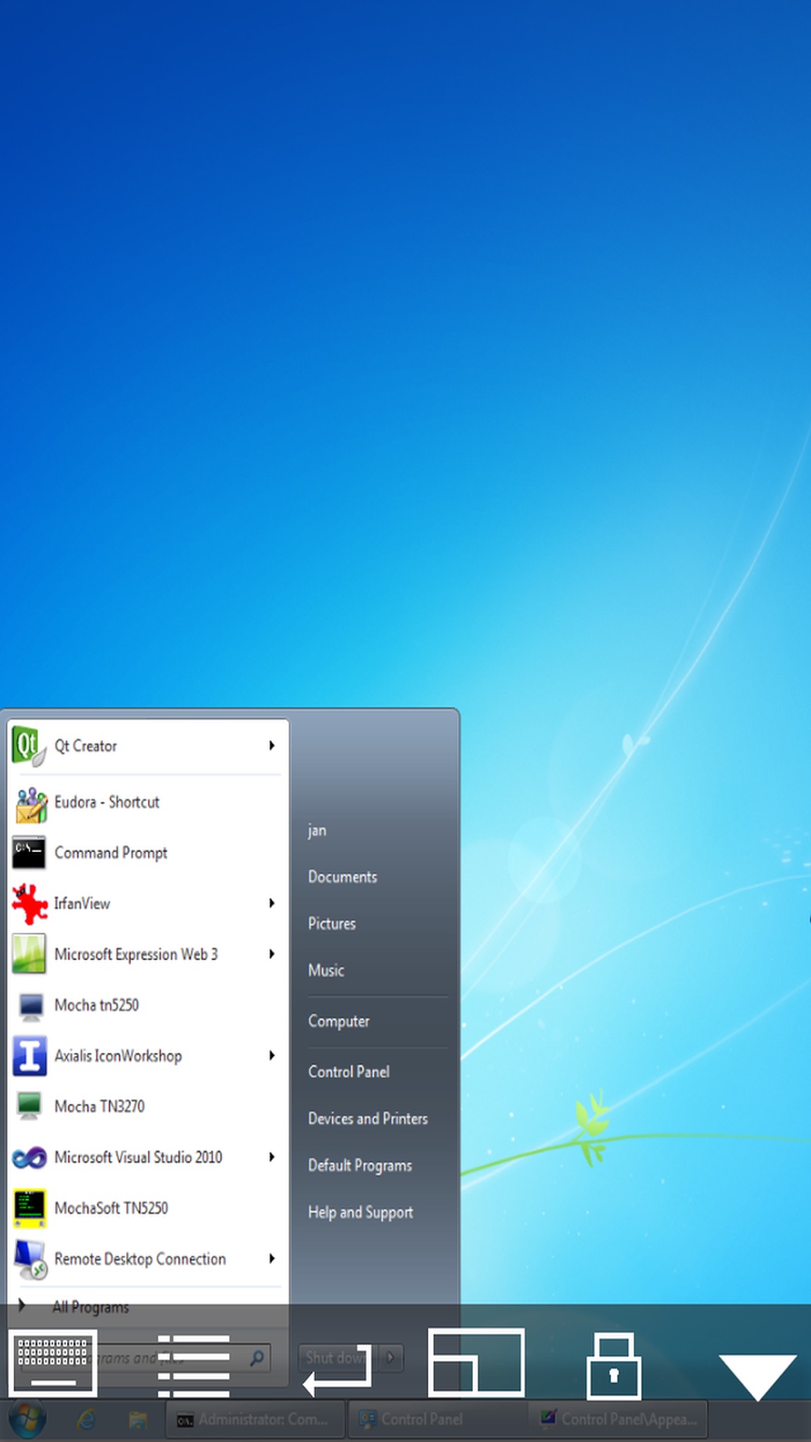The width and height of the screenshot is (811, 1442).
Task: Tap the Enter/return arrow overlay icon
Action: coord(337,1369)
